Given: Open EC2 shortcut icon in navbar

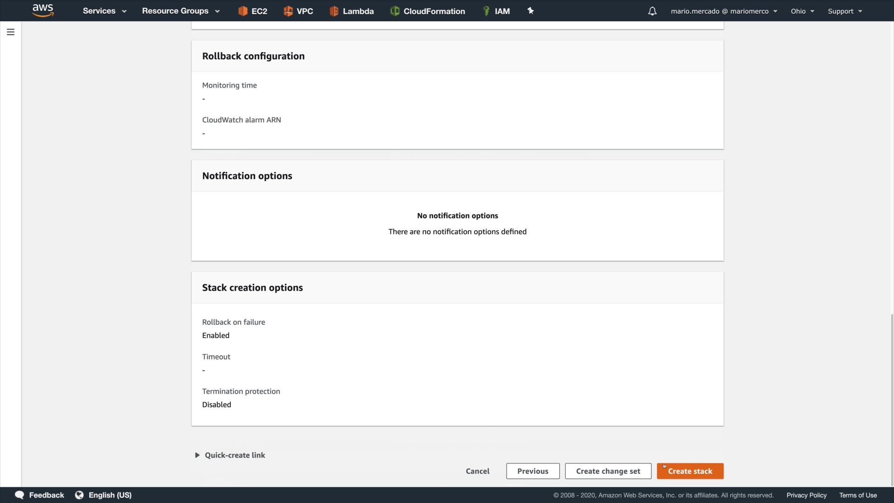Looking at the screenshot, I should [243, 11].
